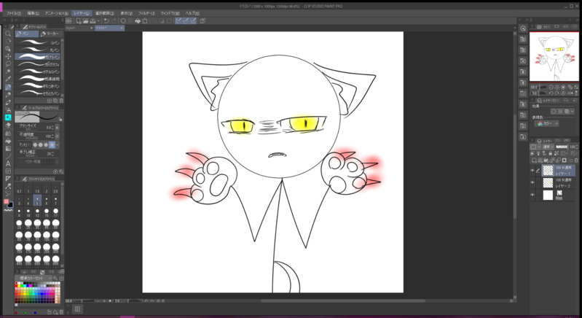Toggle the first snap to ruler button
This screenshot has width=582, height=318.
(x=179, y=21)
